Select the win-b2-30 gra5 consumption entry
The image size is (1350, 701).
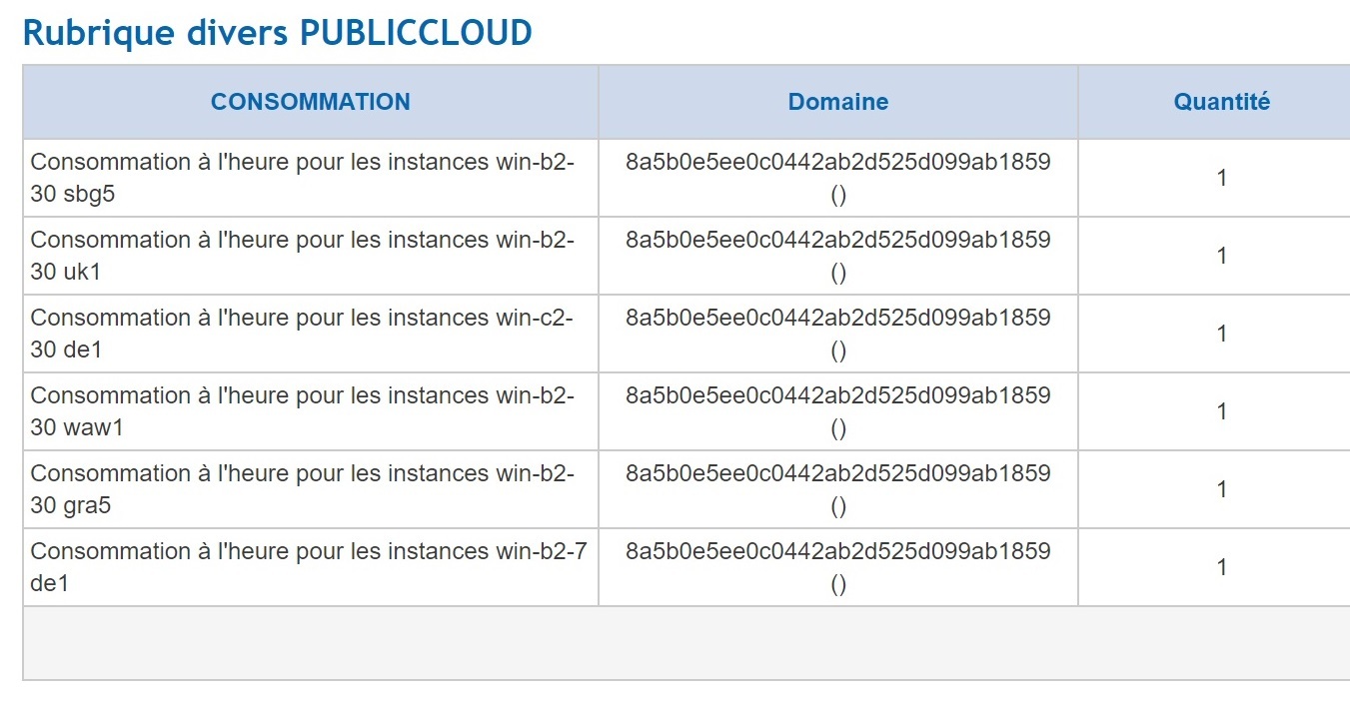pos(302,489)
